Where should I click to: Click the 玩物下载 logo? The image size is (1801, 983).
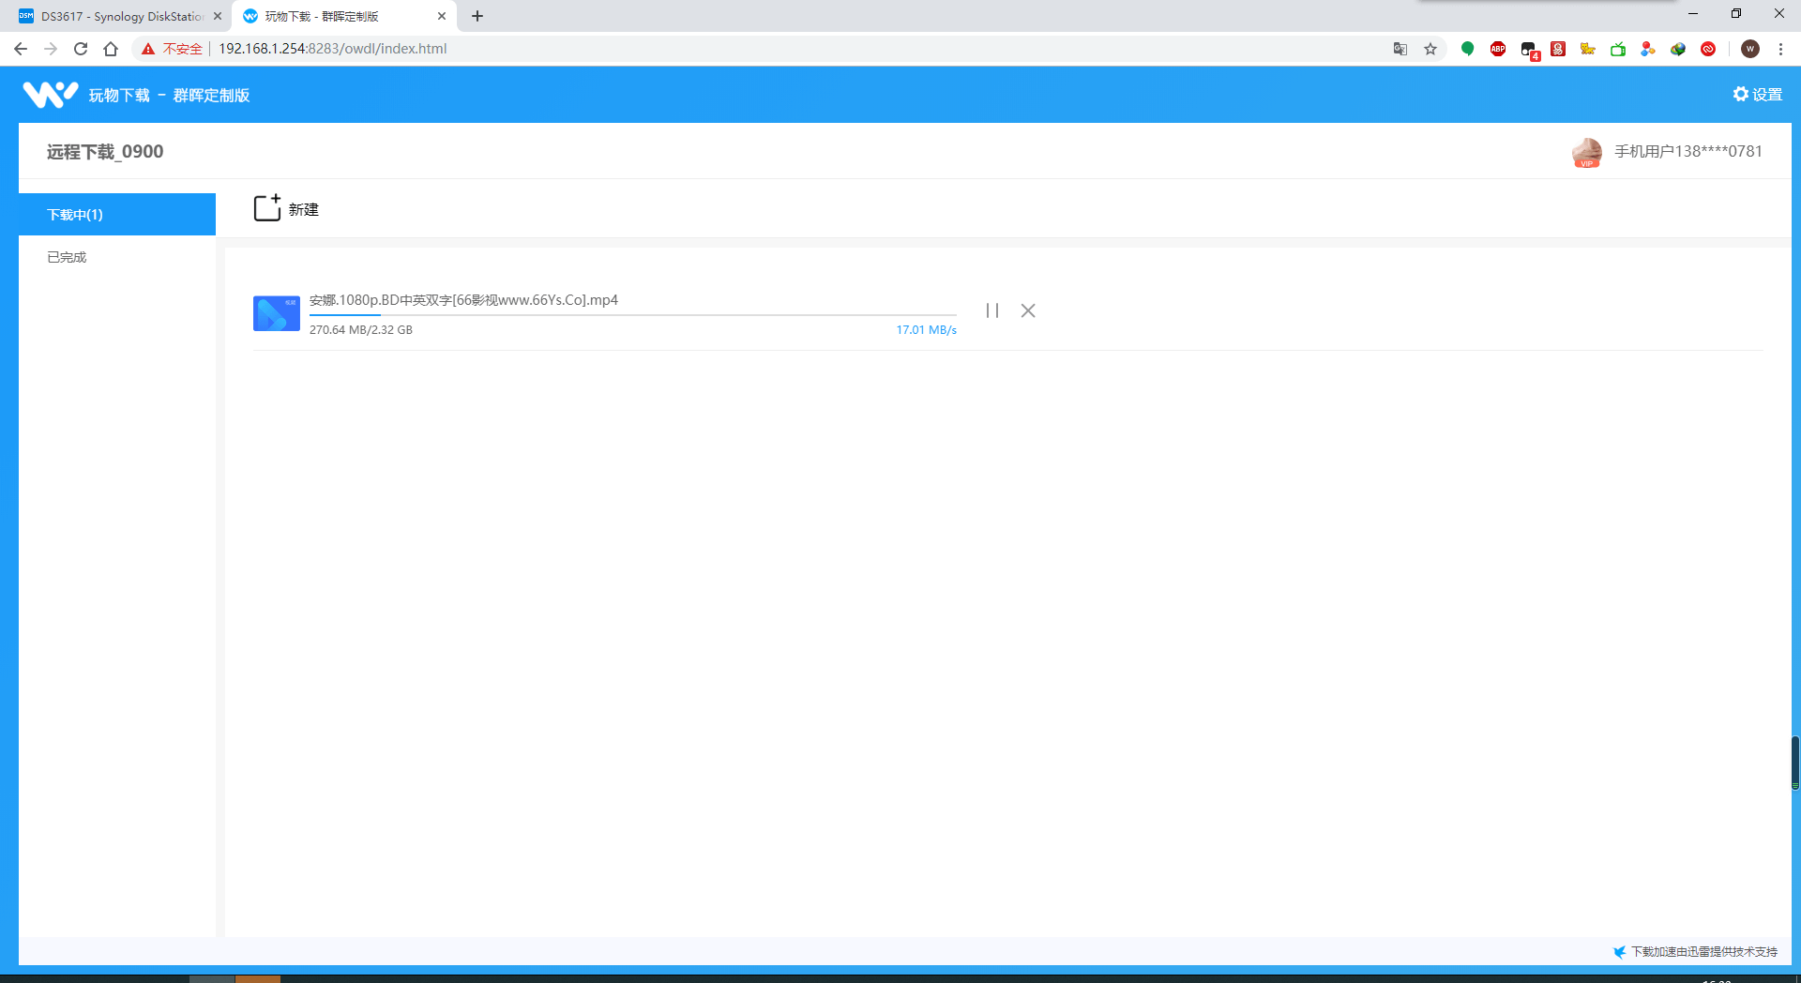click(50, 95)
